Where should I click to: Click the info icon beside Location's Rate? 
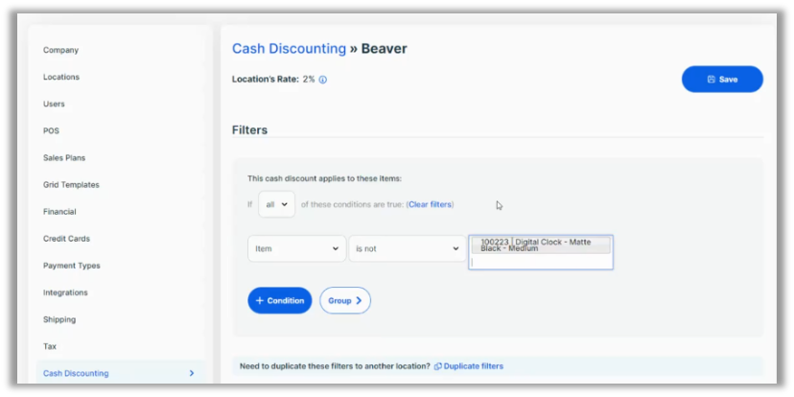pyautogui.click(x=323, y=80)
